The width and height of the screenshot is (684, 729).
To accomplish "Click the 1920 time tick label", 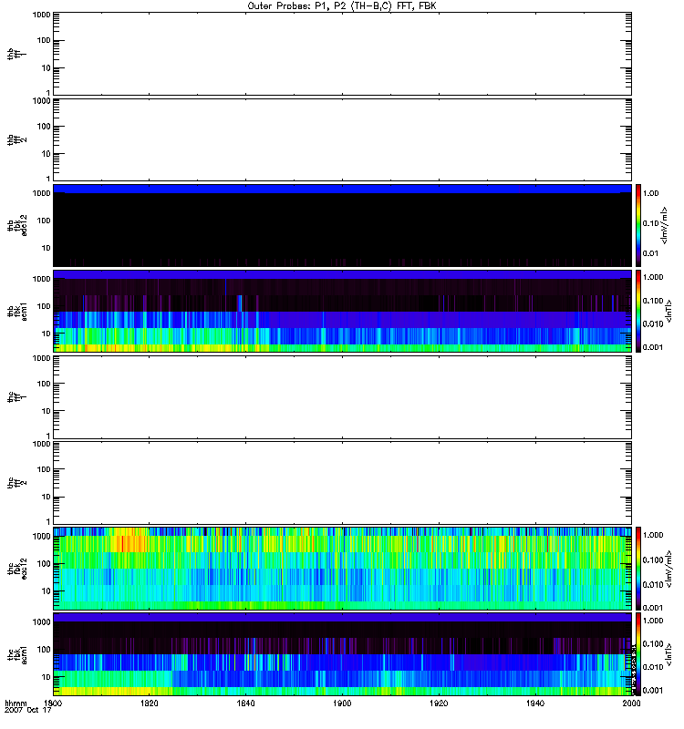I will pos(439,704).
